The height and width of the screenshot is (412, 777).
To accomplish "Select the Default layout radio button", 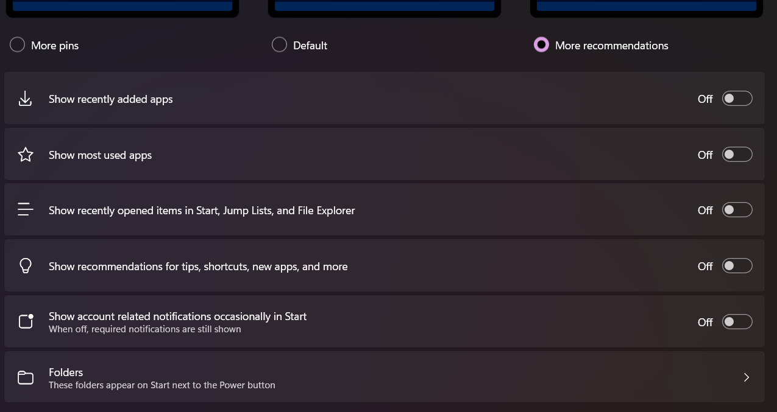I will (279, 45).
